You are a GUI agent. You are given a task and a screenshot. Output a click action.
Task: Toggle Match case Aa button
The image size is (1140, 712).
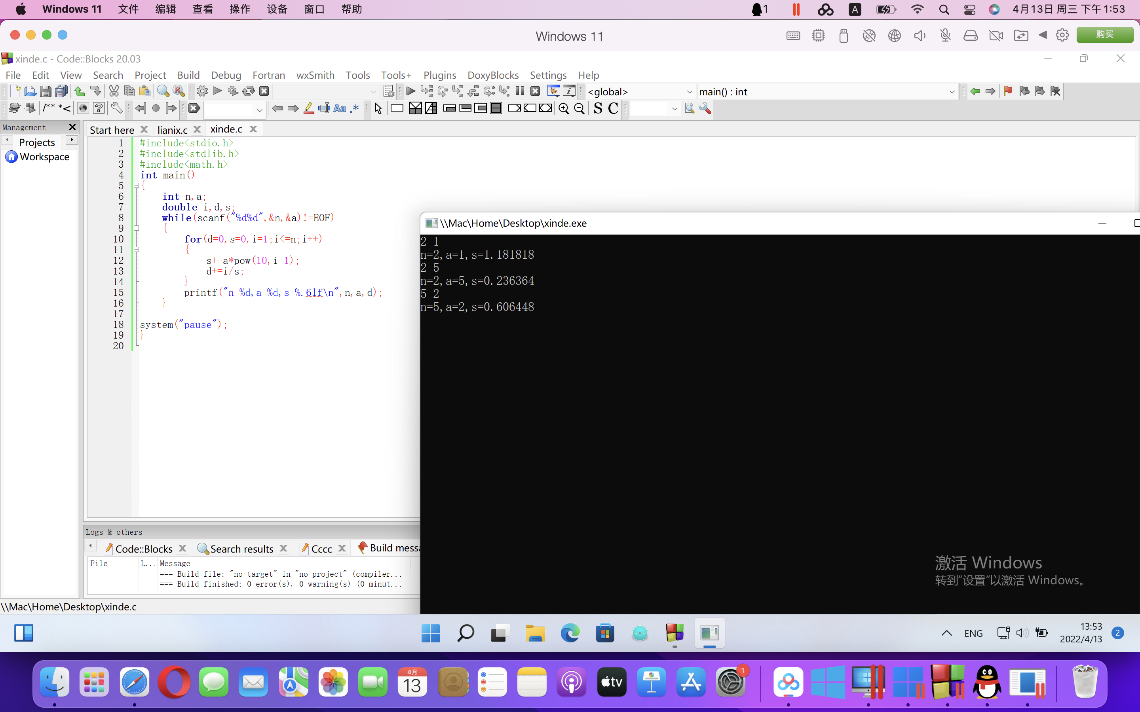[x=339, y=109]
